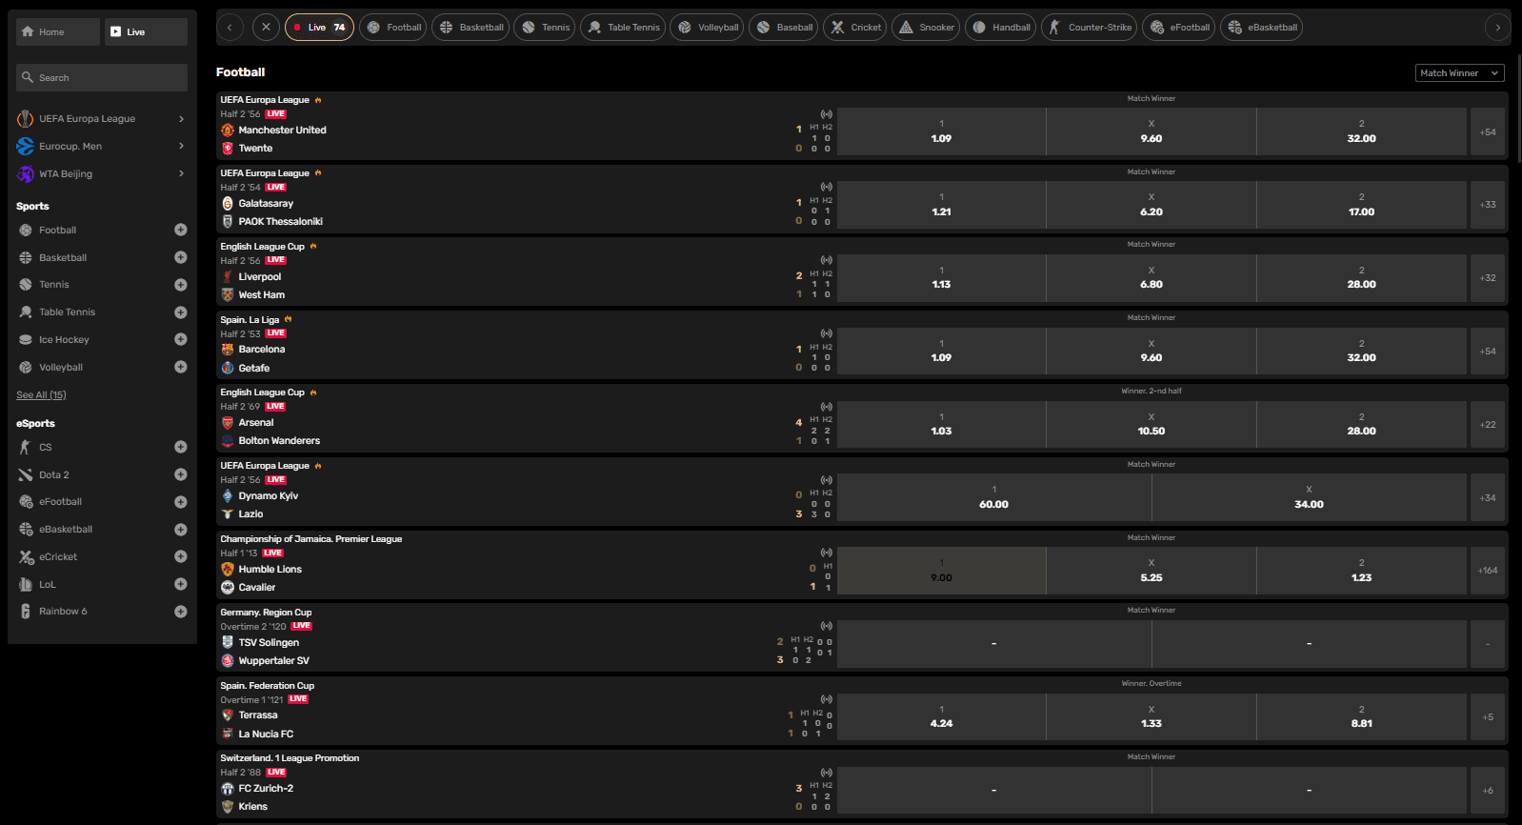The image size is (1522, 825).
Task: Close the sport filter with X icon
Action: pyautogui.click(x=266, y=28)
